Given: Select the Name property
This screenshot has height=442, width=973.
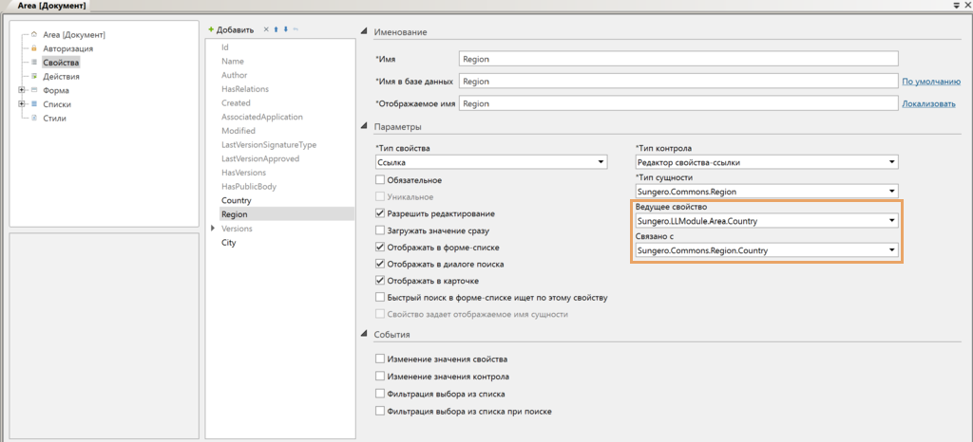Looking at the screenshot, I should 233,62.
